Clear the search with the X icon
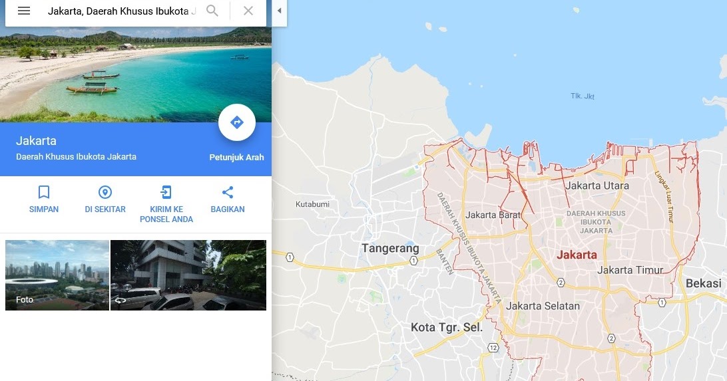This screenshot has height=381, width=727. (248, 11)
